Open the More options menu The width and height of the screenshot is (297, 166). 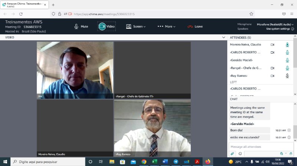[166, 27]
